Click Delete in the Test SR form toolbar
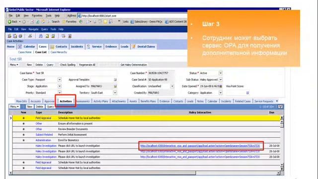 (x=39, y=65)
